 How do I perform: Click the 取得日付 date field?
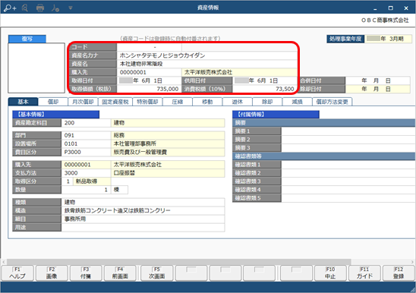(x=149, y=80)
